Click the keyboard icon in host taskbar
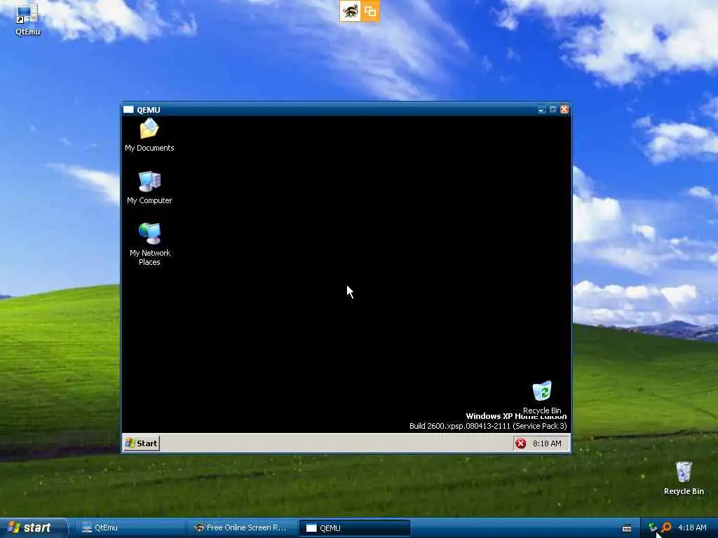This screenshot has width=718, height=538. click(627, 528)
